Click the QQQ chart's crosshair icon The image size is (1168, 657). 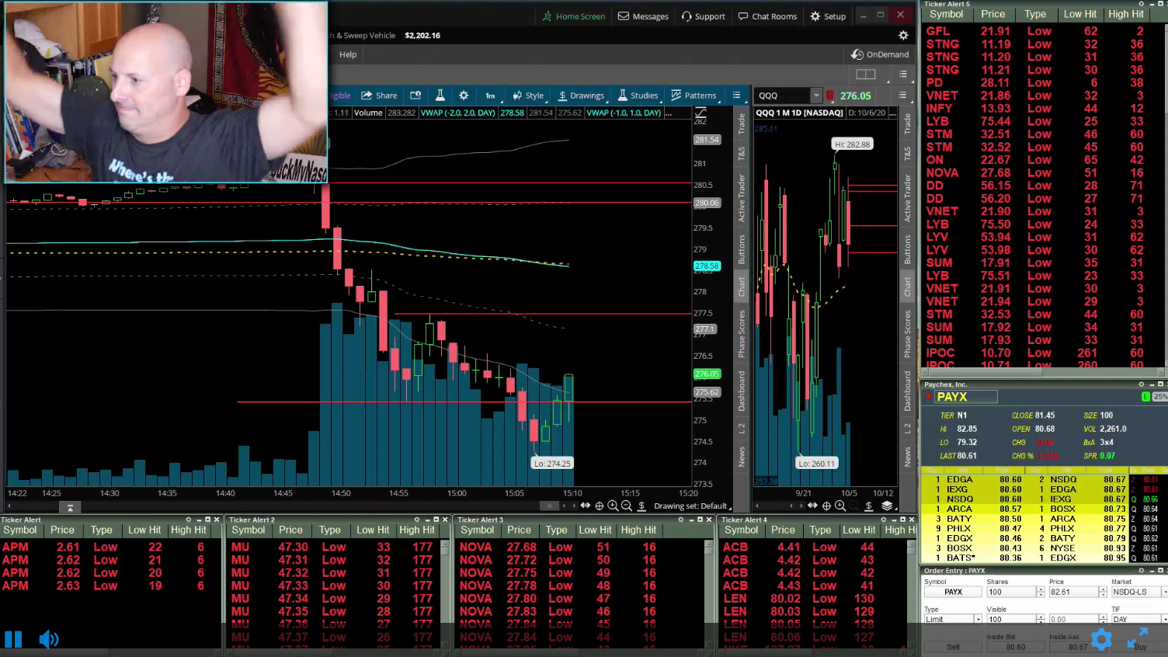pos(826,506)
